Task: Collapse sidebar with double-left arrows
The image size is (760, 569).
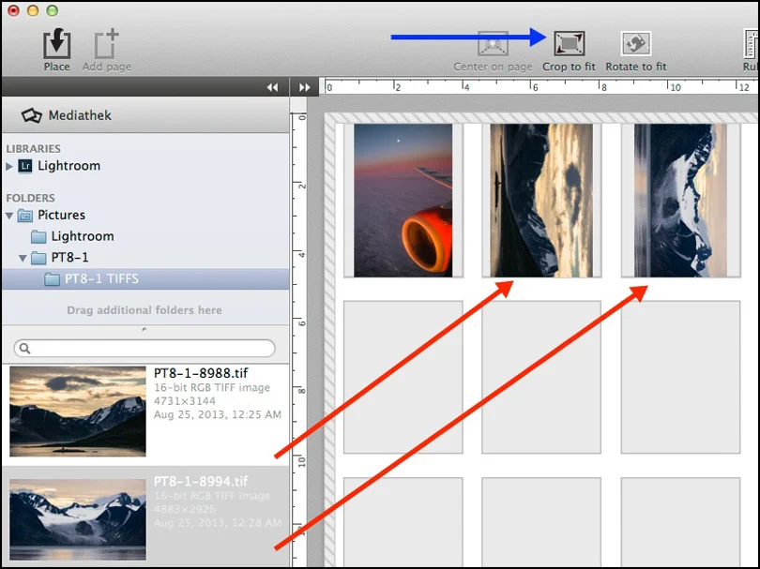Action: 272,87
